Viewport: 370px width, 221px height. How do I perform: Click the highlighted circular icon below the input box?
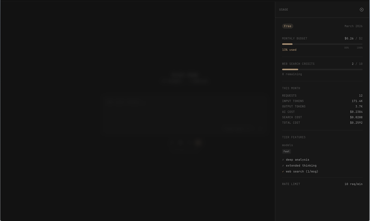click(x=198, y=143)
